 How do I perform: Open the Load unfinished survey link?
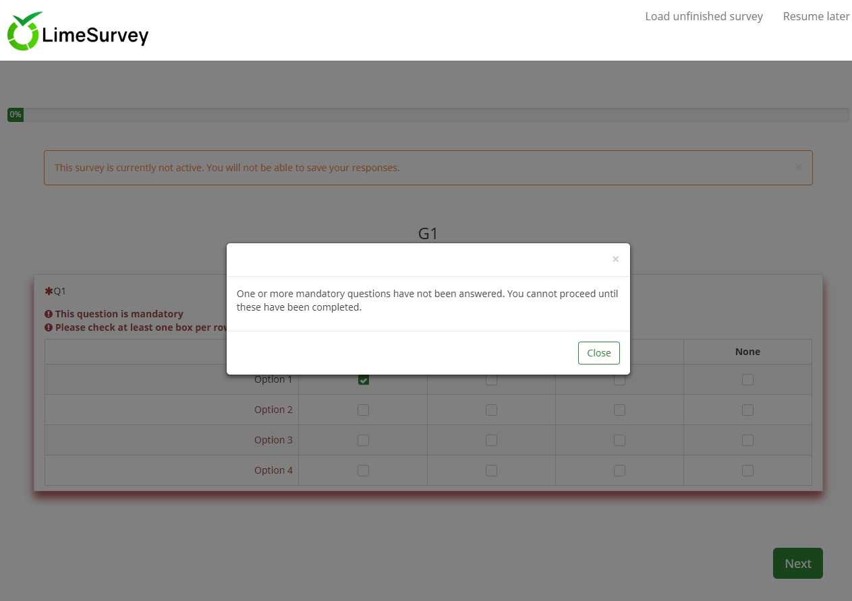point(704,16)
